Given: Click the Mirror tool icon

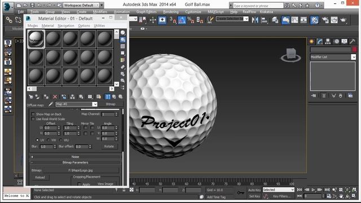Looking at the screenshot, I should [255, 20].
